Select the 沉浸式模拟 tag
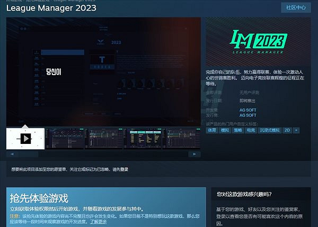Viewport: 318px width, 227px height. click(x=270, y=130)
